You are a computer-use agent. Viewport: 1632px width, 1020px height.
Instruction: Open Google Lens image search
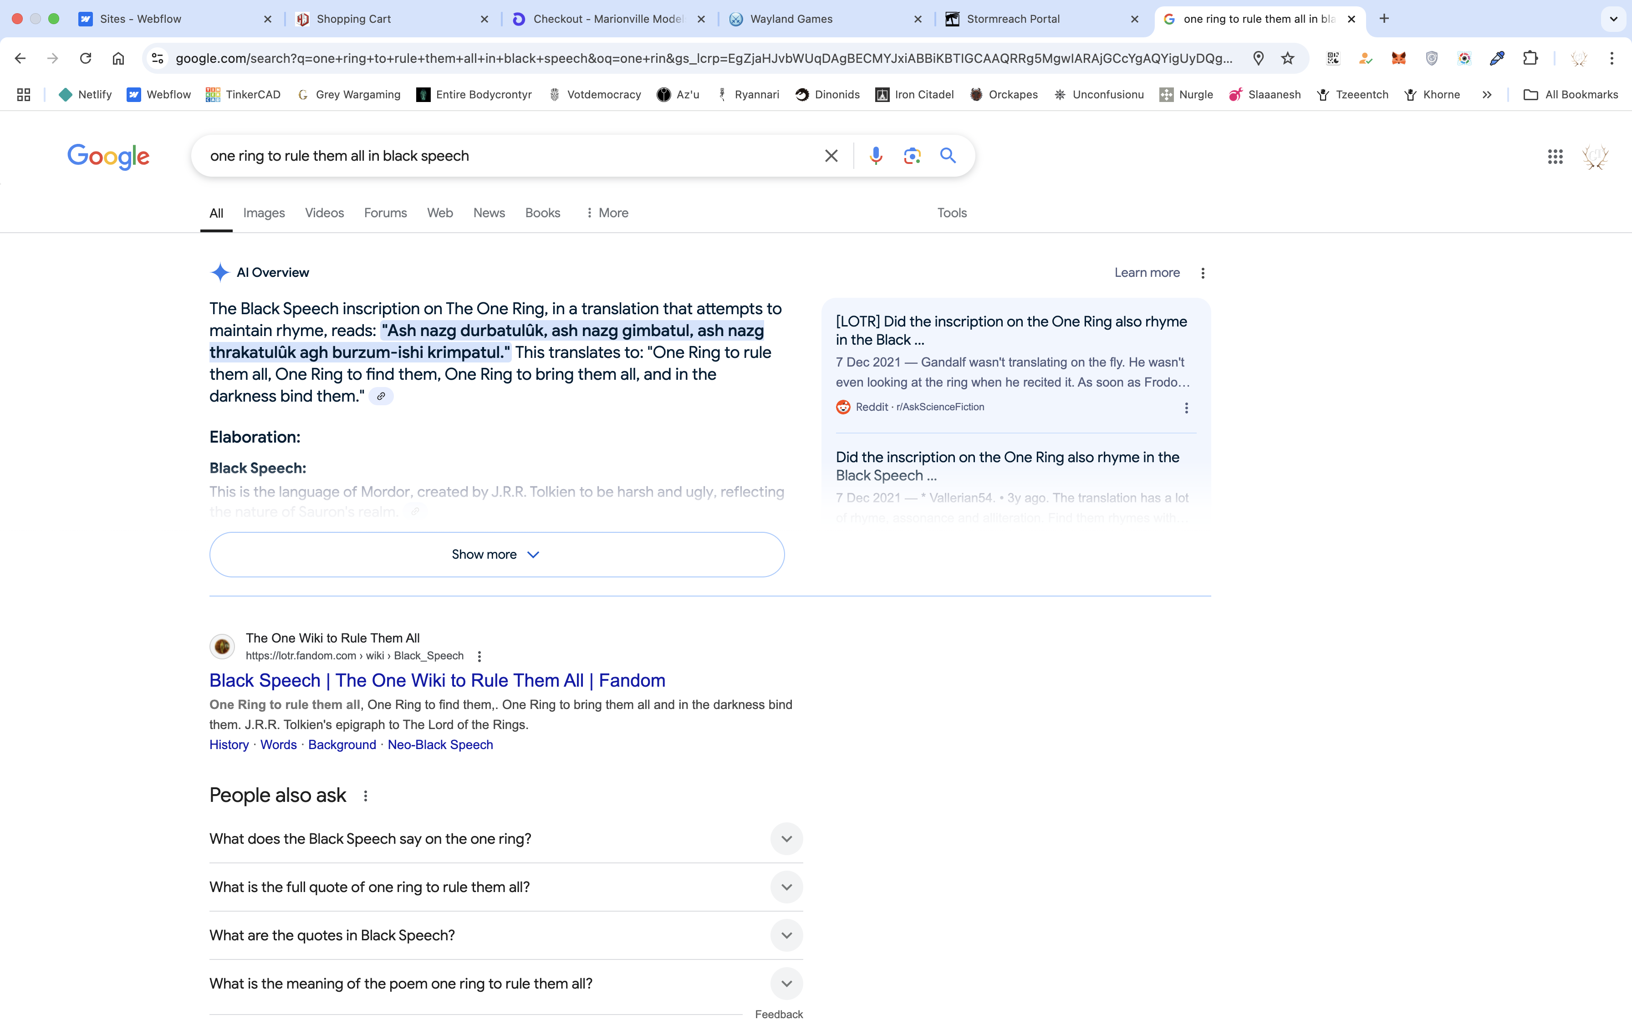click(x=912, y=156)
